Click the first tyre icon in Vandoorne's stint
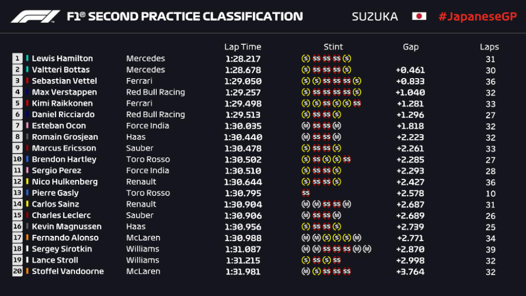 click(x=305, y=272)
